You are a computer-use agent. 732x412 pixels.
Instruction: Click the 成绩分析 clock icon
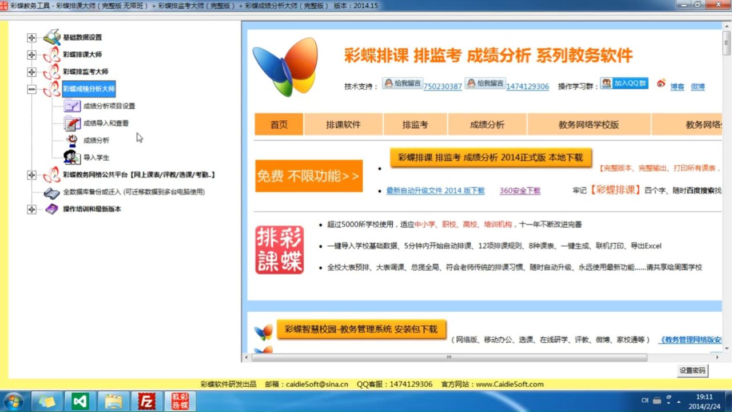click(72, 140)
